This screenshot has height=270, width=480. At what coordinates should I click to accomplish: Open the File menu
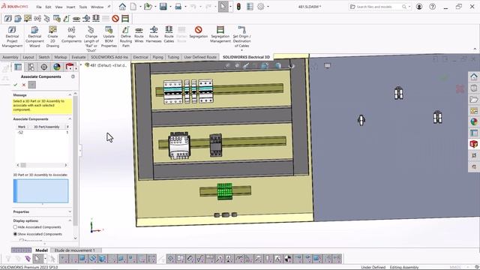[39, 7]
